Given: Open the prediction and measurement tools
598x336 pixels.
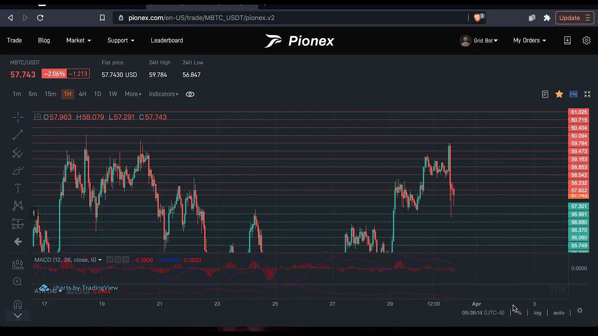Looking at the screenshot, I should 18,224.
